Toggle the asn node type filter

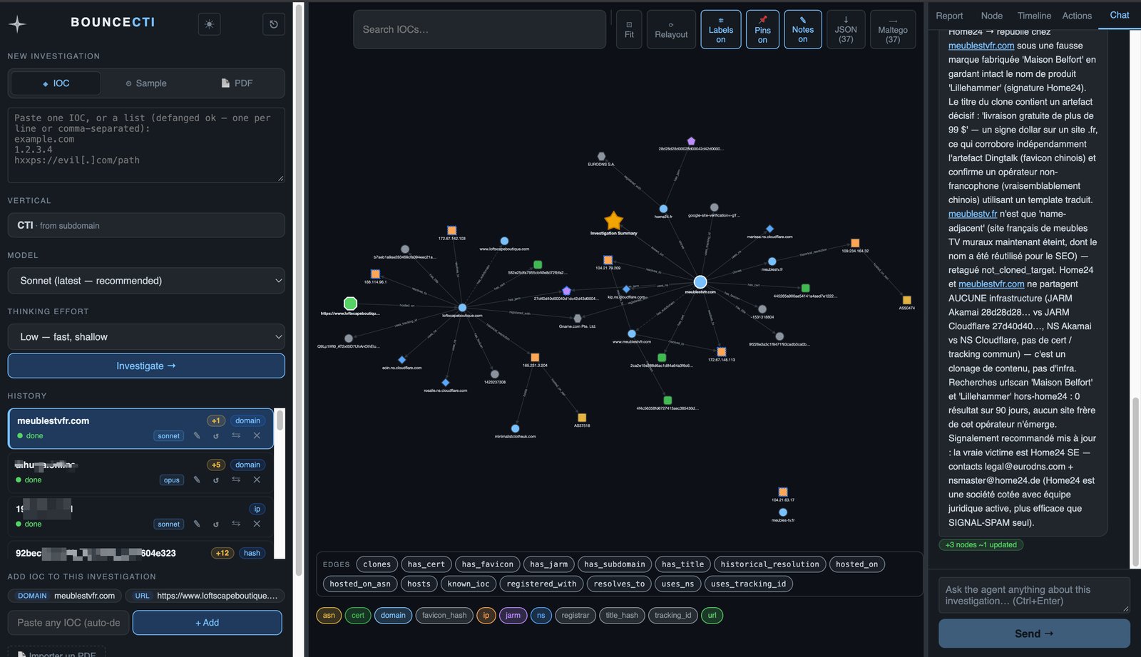329,616
